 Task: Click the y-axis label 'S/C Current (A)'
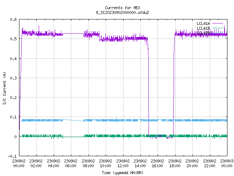coord(4,88)
